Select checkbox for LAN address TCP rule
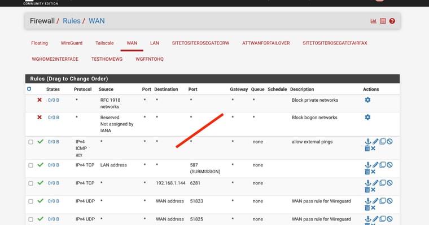 point(31,165)
